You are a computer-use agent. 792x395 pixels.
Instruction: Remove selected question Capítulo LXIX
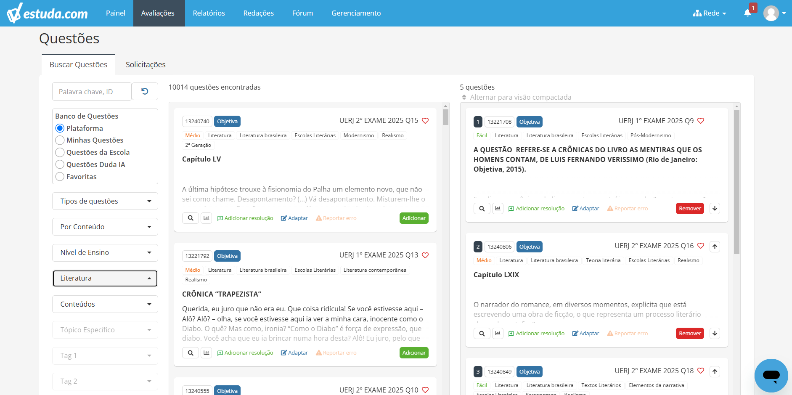click(690, 333)
